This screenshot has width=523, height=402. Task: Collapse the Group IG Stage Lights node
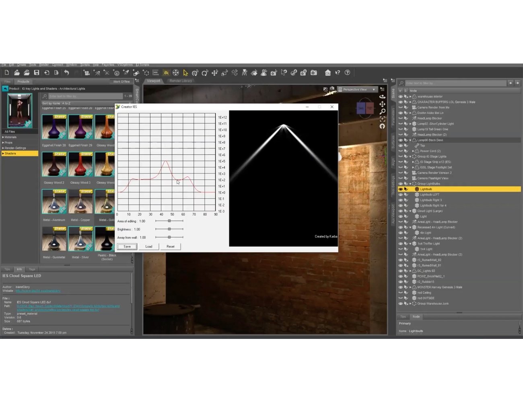tap(410, 156)
